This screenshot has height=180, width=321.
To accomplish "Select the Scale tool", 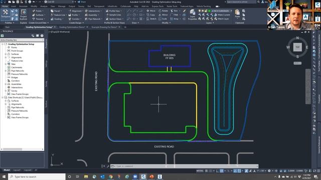I will [163, 19].
